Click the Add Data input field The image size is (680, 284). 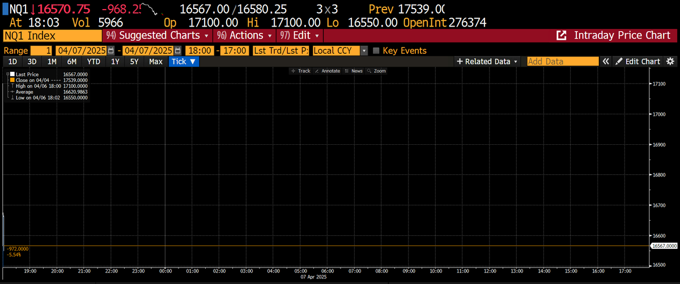(563, 61)
